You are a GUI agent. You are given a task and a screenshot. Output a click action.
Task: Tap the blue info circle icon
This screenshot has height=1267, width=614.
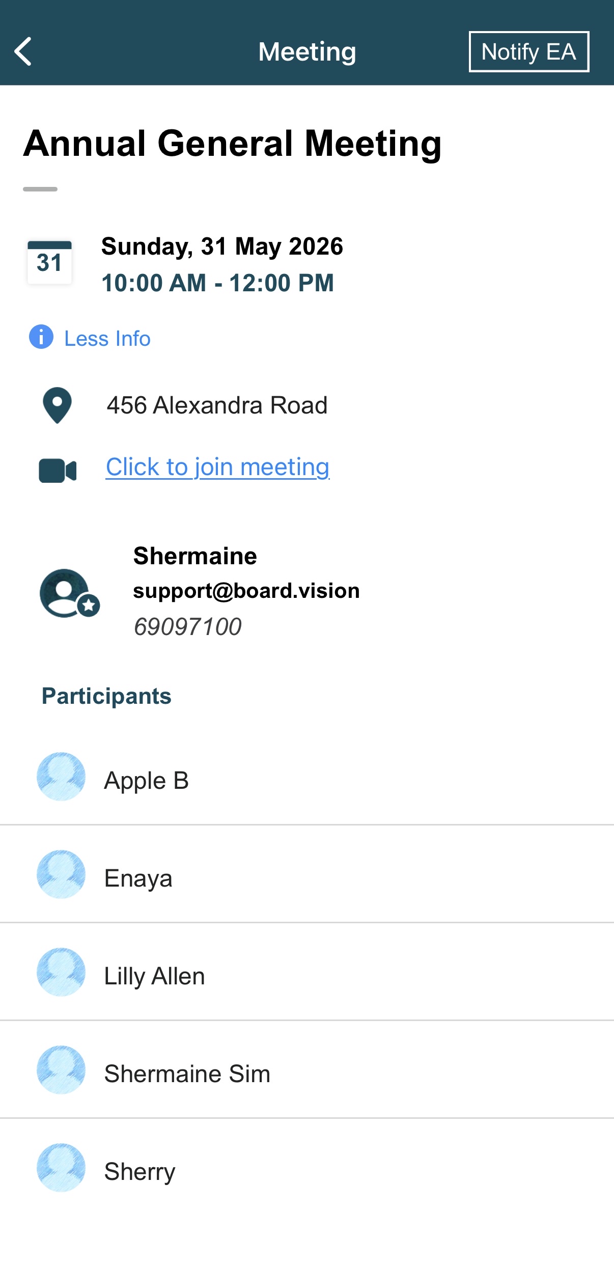click(x=41, y=337)
